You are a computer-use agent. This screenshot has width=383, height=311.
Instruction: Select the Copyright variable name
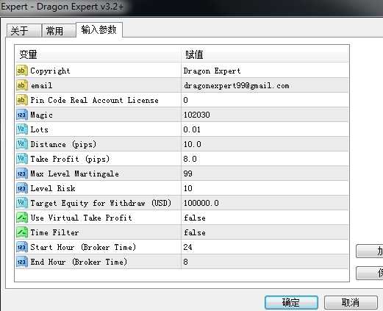click(50, 71)
